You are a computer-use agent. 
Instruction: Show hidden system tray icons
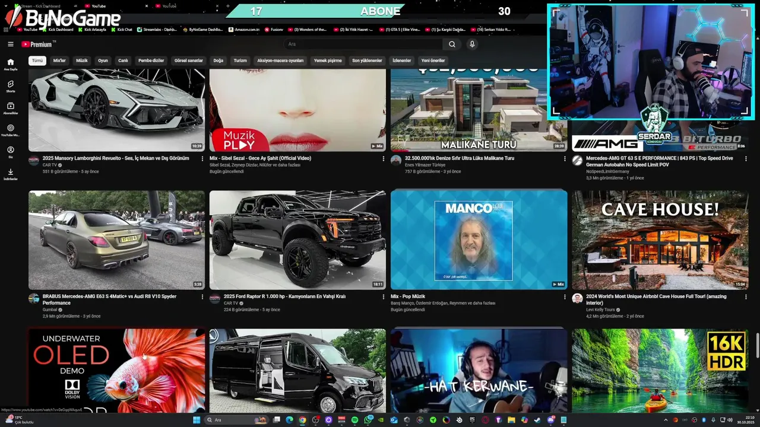click(x=666, y=420)
